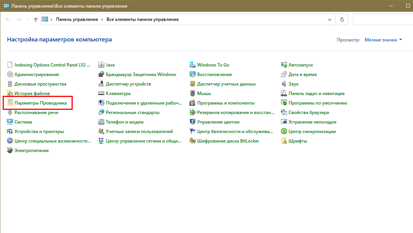Select Все элементы панели управления breadcrumb
Screen dimensions: 413x233
coord(142,19)
